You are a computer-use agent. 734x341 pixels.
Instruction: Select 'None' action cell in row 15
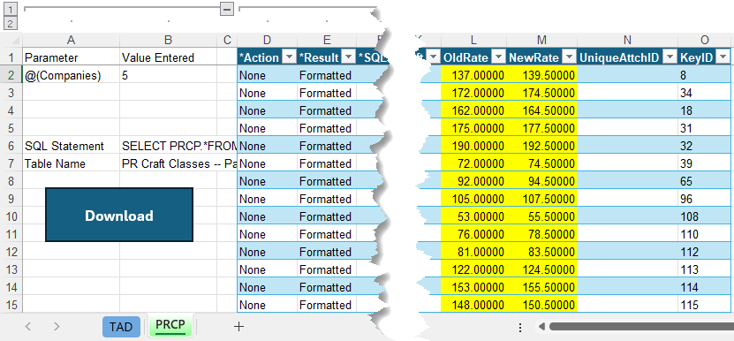pos(268,305)
